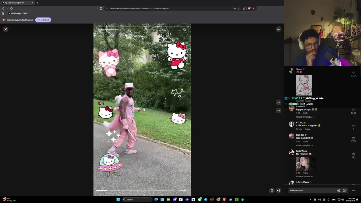Expand View 2159 replies
Image resolution: width=361 pixels, height=203 pixels.
coord(305,117)
